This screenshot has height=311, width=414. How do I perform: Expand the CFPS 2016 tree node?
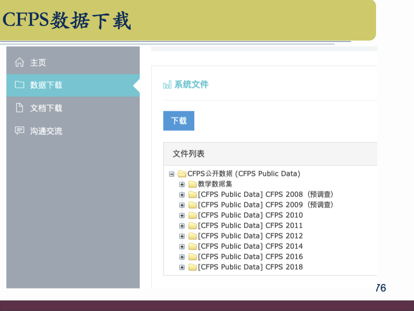coord(182,257)
